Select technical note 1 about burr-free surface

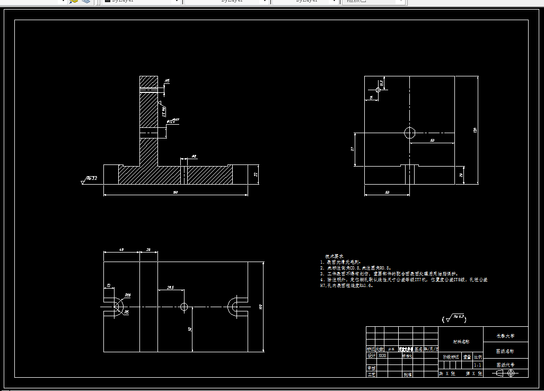341,262
